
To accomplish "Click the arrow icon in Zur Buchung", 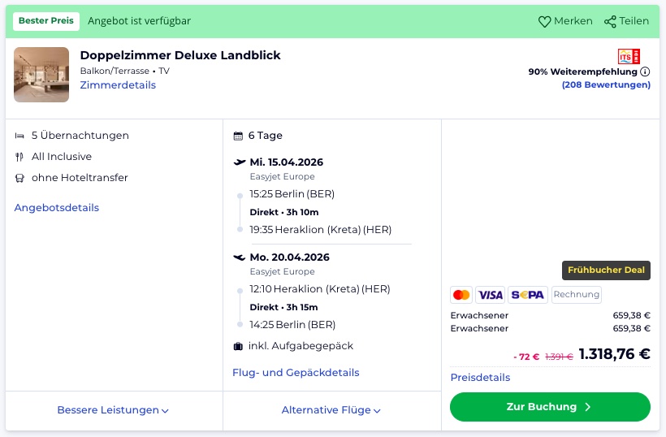I will coord(588,407).
